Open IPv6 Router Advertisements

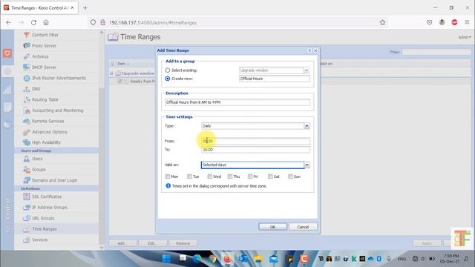tap(59, 78)
